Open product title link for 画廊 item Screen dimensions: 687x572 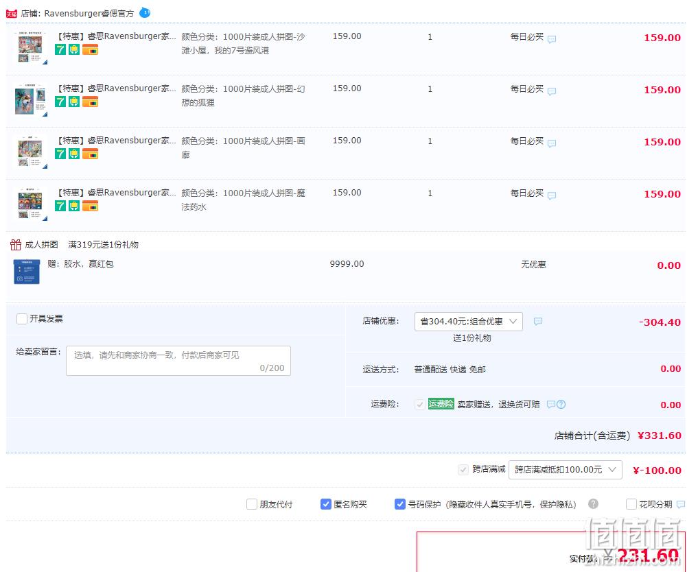pyautogui.click(x=115, y=141)
